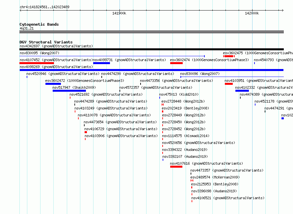Open esv2728449 (Wong2012b) label

click(x=184, y=115)
